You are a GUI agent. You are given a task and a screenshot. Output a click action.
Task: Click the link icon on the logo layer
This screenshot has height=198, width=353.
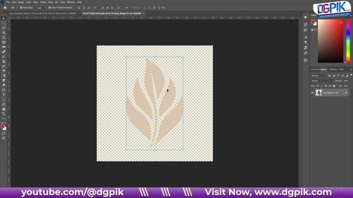coord(346,92)
